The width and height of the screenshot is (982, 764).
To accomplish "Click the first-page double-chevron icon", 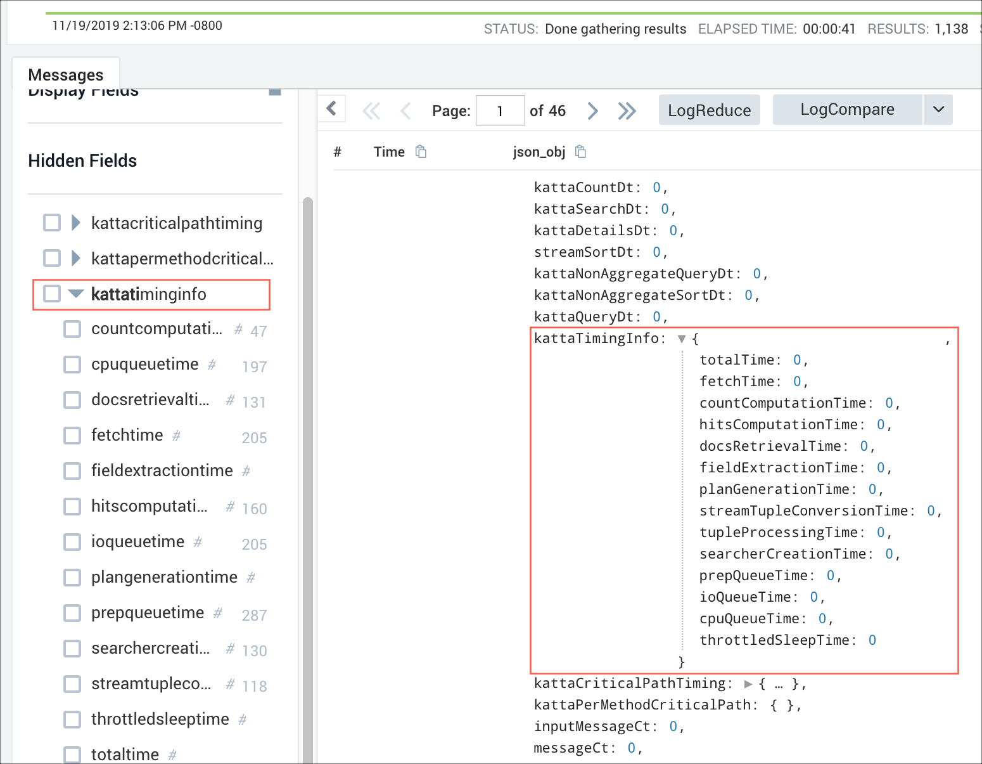I will 371,110.
